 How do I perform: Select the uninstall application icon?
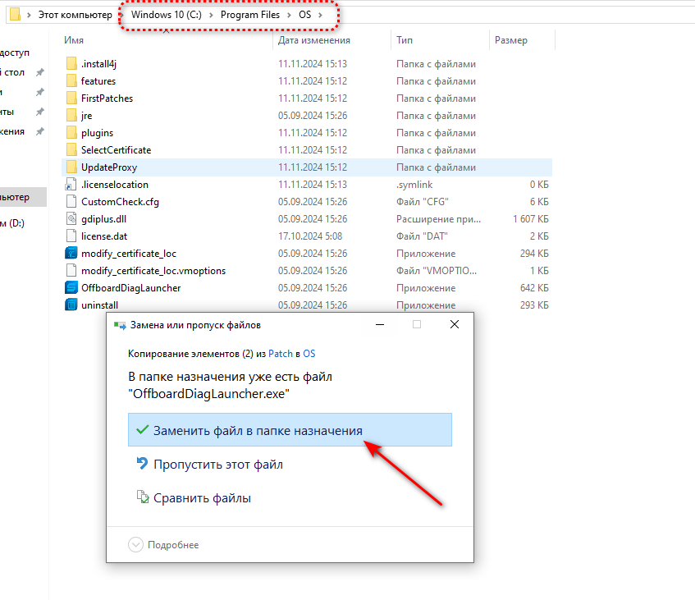click(x=71, y=305)
